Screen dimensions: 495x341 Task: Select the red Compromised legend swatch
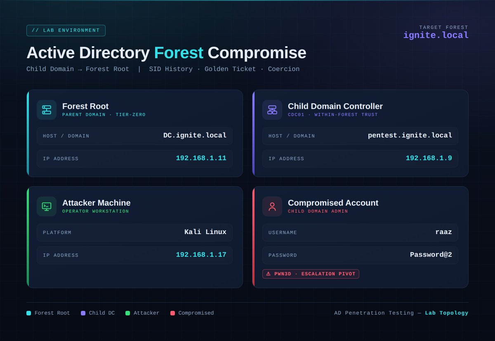click(x=172, y=313)
